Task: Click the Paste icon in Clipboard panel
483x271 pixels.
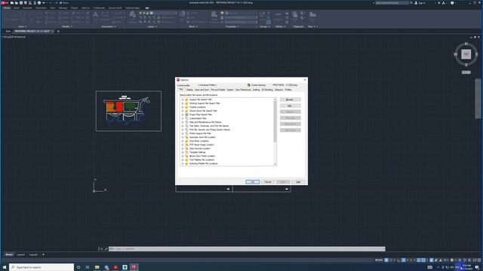Action: pyautogui.click(x=295, y=15)
